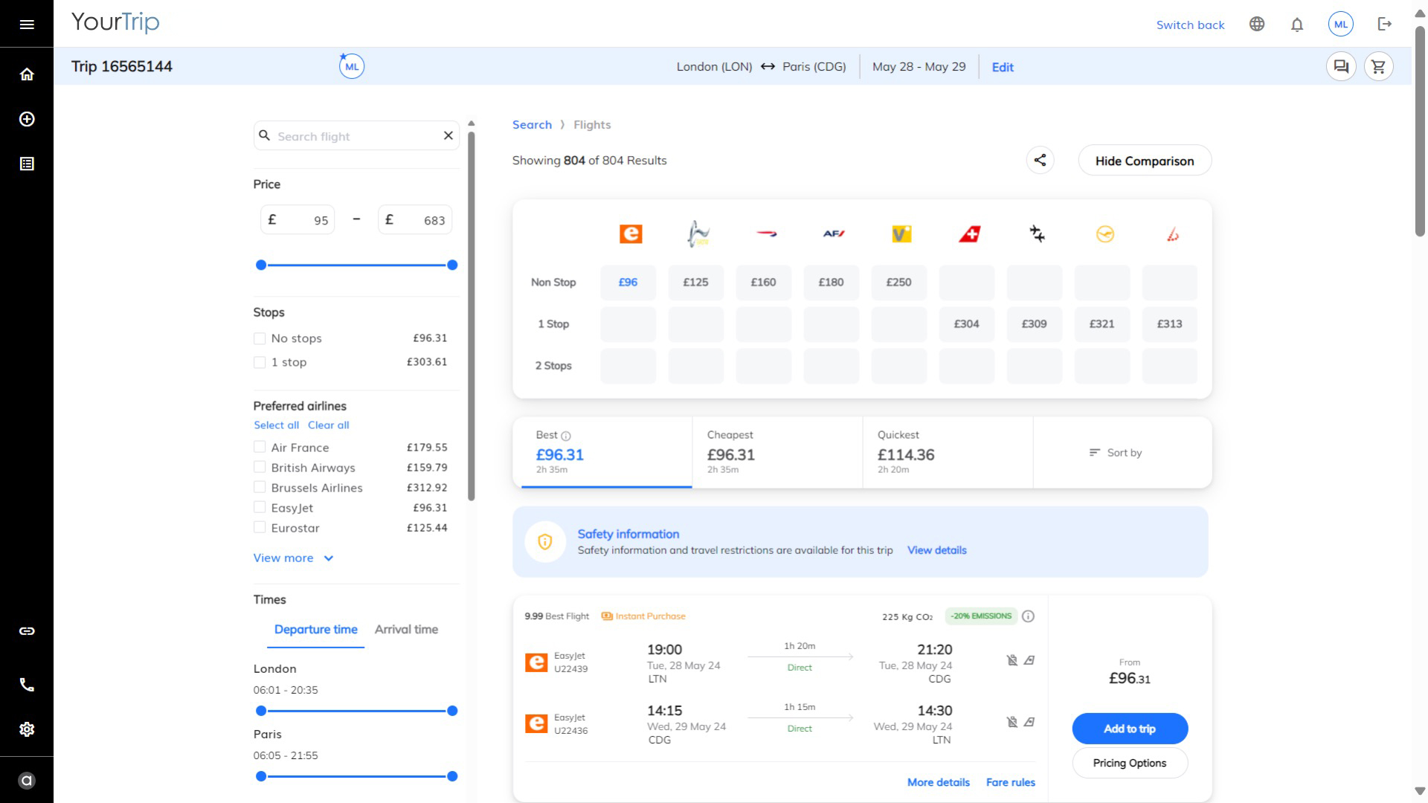
Task: Click emissions info icon on flight card
Action: click(x=1028, y=616)
